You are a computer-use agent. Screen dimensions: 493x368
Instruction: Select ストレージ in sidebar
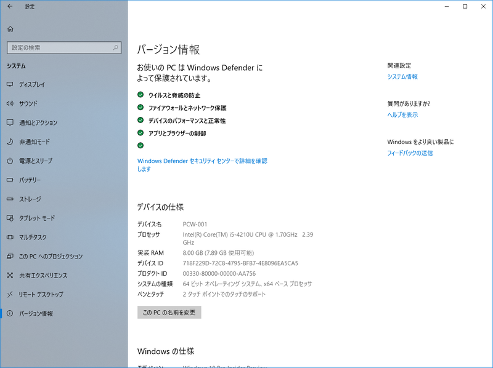[x=64, y=199]
